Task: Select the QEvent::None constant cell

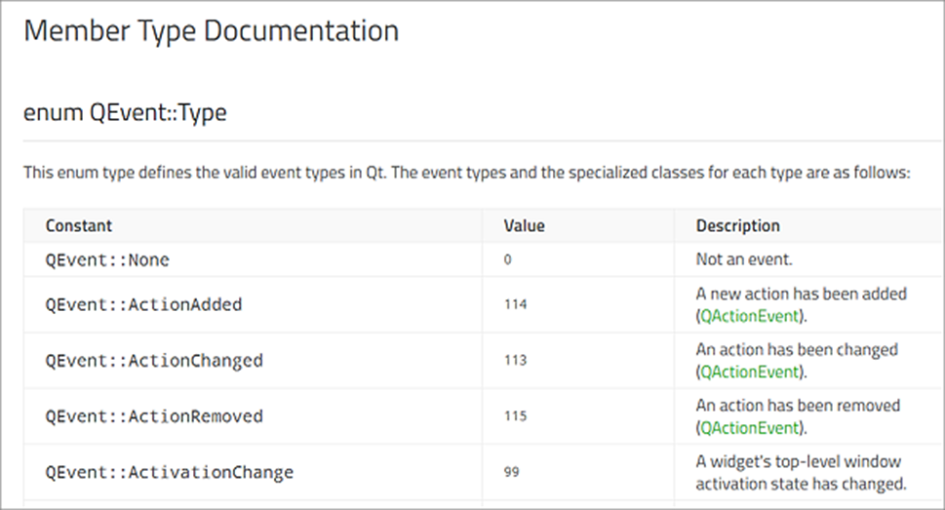Action: 106,260
